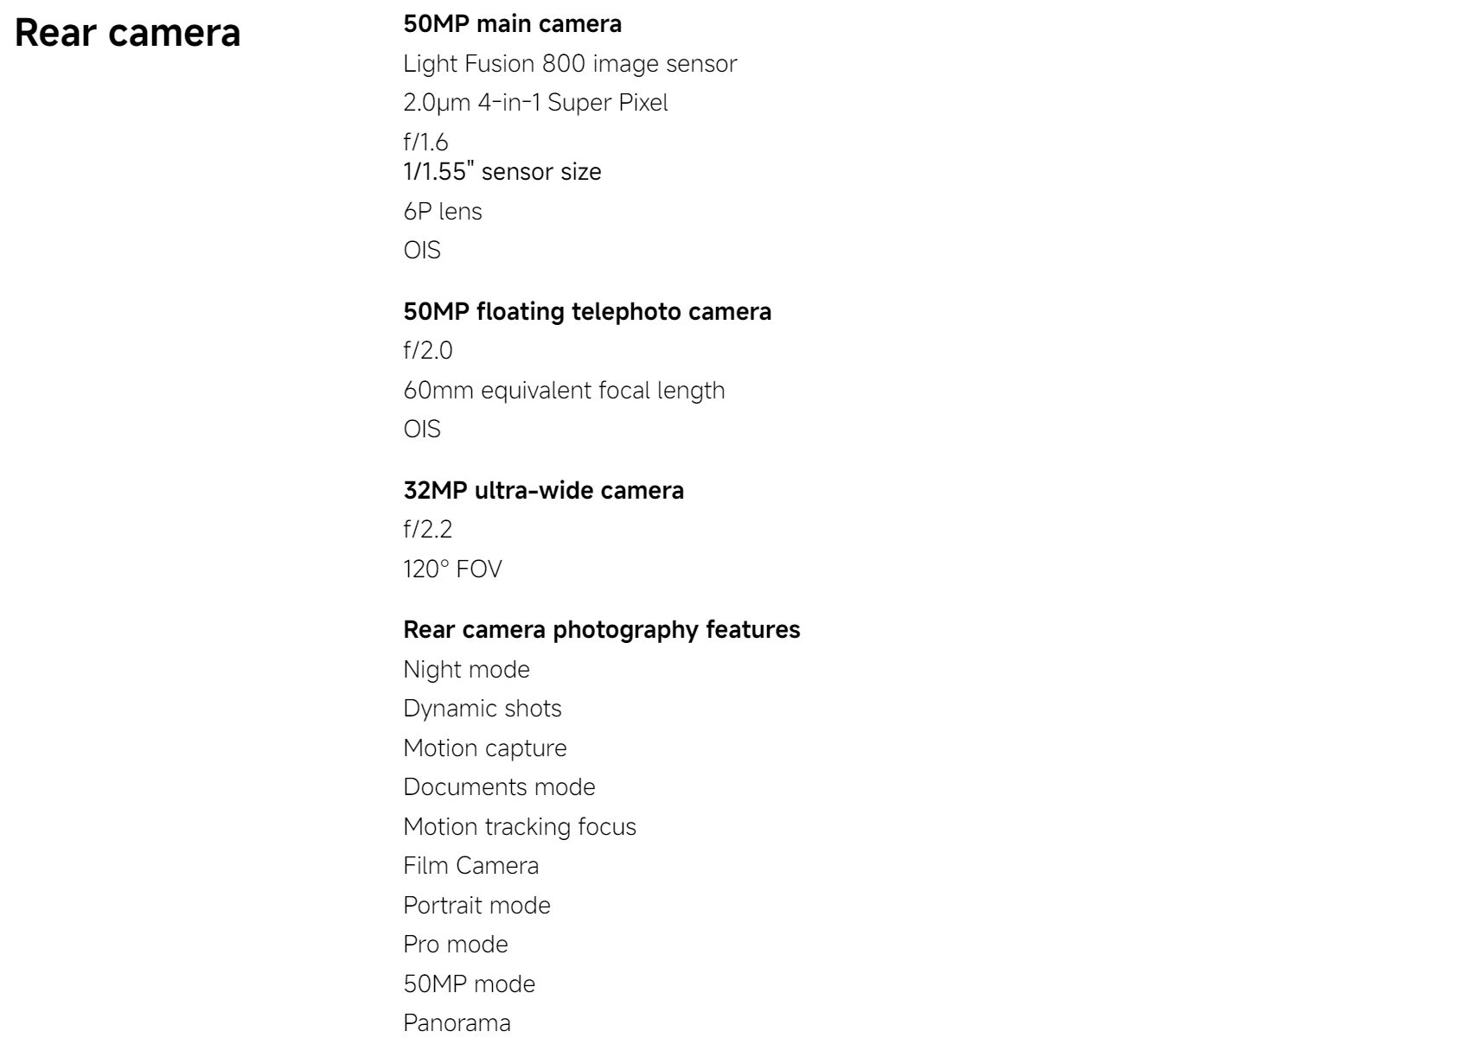Click 50MP floating telephoto camera heading
The width and height of the screenshot is (1477, 1044).
pyautogui.click(x=587, y=311)
